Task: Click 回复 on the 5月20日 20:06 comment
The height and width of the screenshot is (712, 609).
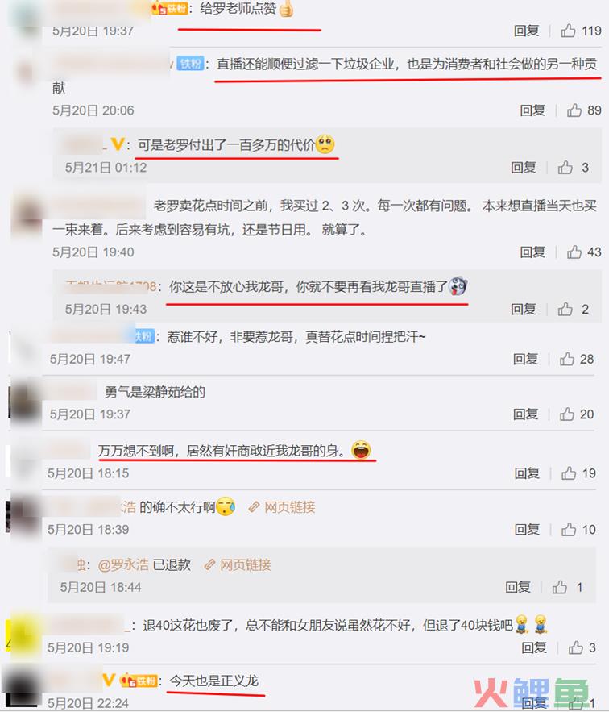Action: (x=532, y=110)
